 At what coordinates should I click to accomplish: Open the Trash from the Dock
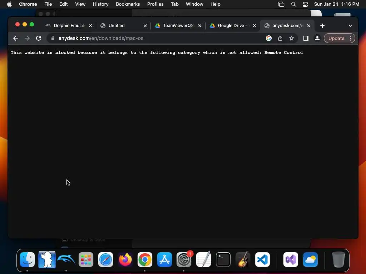(338, 260)
